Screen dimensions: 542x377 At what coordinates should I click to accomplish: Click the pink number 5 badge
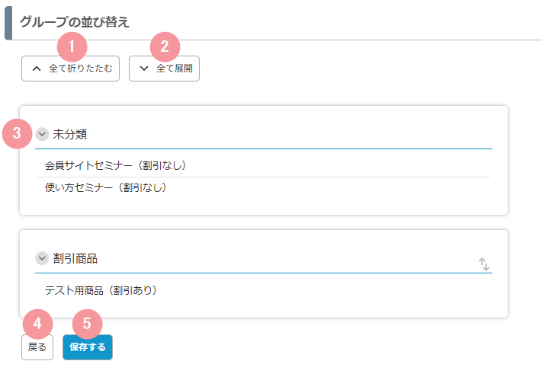tap(87, 324)
